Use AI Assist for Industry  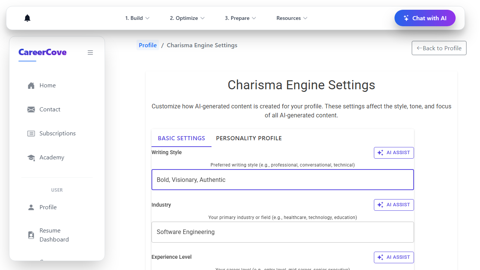[394, 205]
